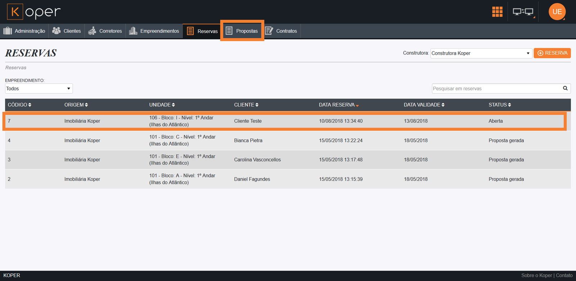
Task: Go to the Contratos menu
Action: (x=281, y=31)
